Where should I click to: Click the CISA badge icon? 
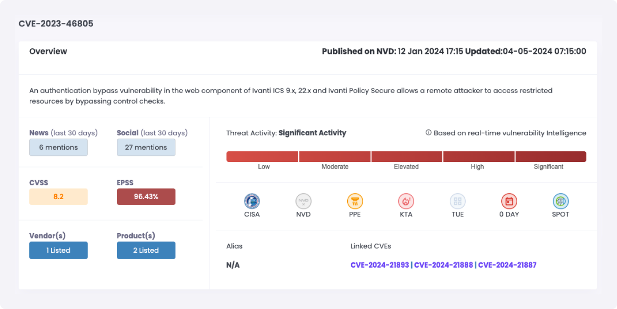coord(252,202)
